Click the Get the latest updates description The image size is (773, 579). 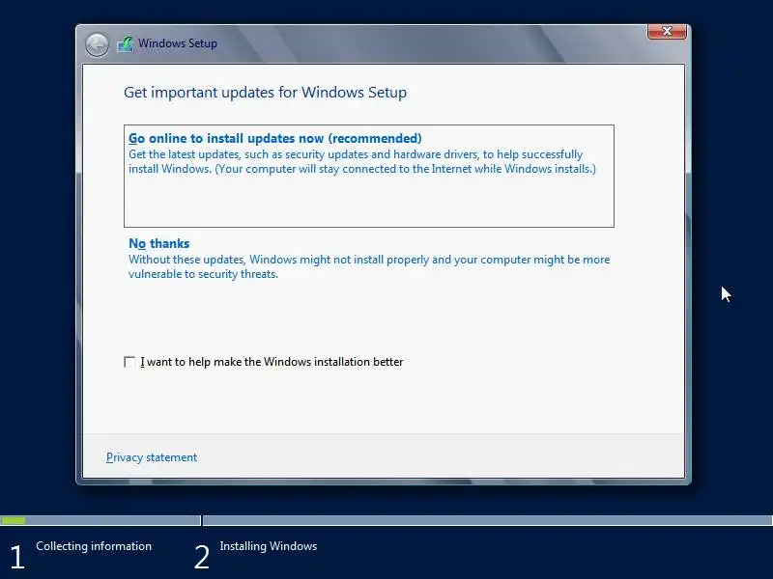click(362, 161)
